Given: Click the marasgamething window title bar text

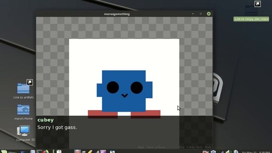Looking at the screenshot, I should [x=117, y=14].
